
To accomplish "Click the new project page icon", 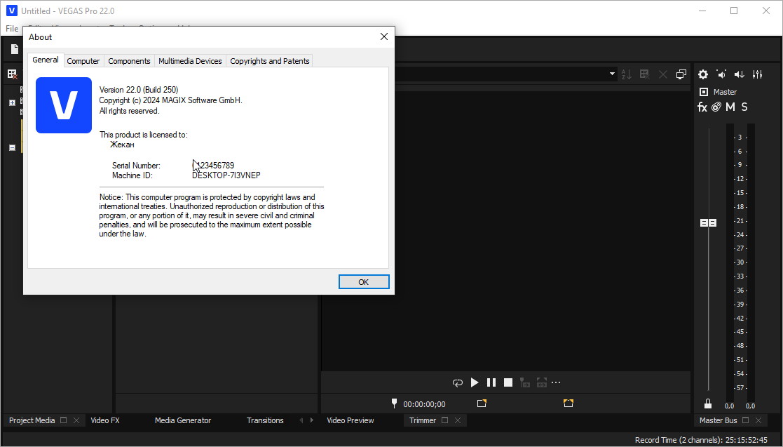I will (15, 49).
